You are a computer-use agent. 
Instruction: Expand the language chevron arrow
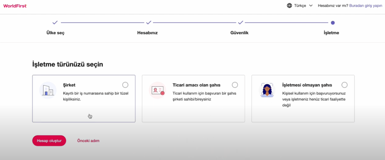pyautogui.click(x=311, y=6)
